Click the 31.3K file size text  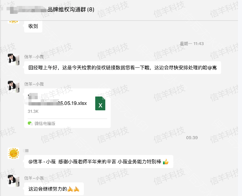pyautogui.click(x=33, y=111)
